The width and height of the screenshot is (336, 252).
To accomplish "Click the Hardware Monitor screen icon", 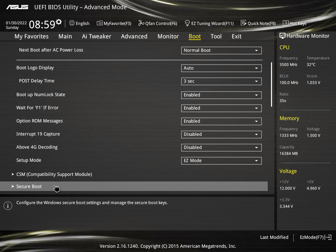I will [283, 36].
